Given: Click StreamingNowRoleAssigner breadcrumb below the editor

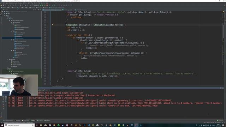Looking at the screenshot, I should pos(58,86).
